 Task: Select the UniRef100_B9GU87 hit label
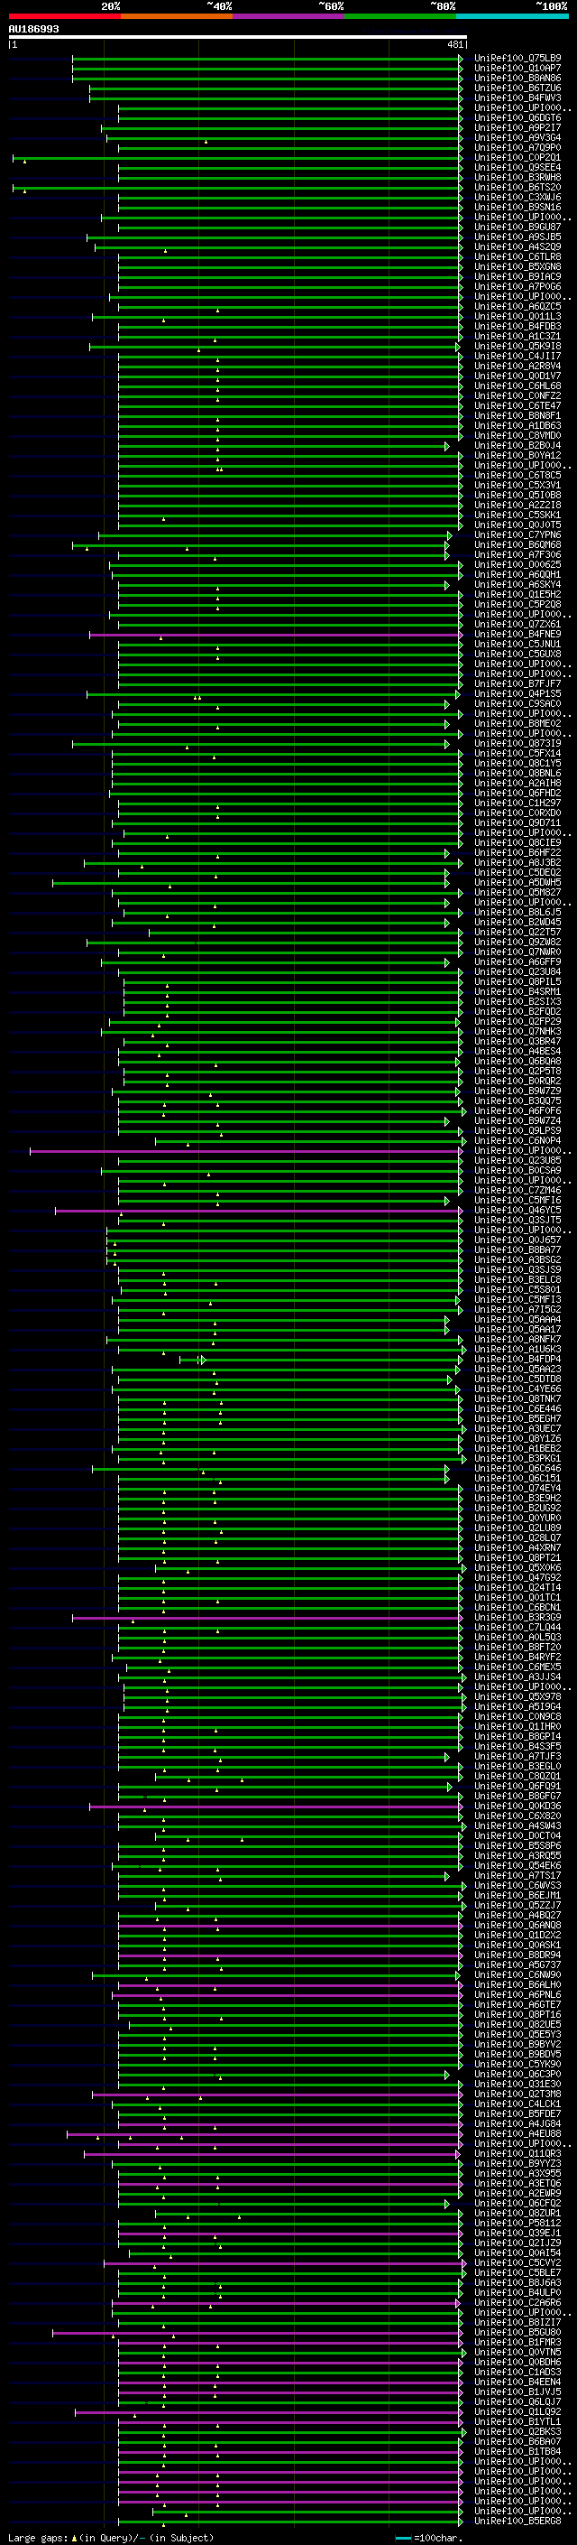pyautogui.click(x=517, y=228)
